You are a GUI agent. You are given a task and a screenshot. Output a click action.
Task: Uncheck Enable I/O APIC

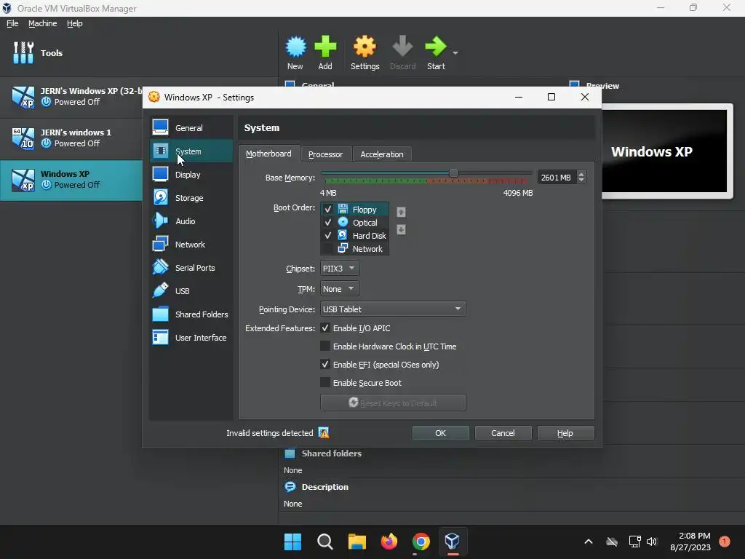pos(325,328)
